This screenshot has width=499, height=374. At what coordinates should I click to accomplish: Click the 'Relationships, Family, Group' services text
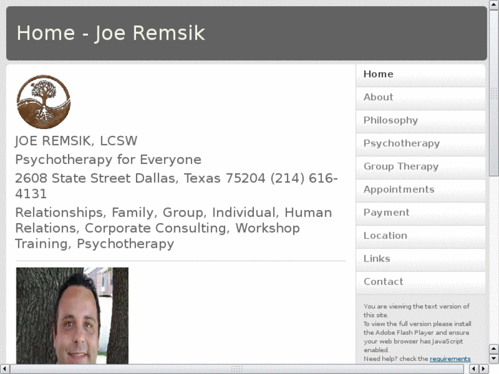point(174,228)
